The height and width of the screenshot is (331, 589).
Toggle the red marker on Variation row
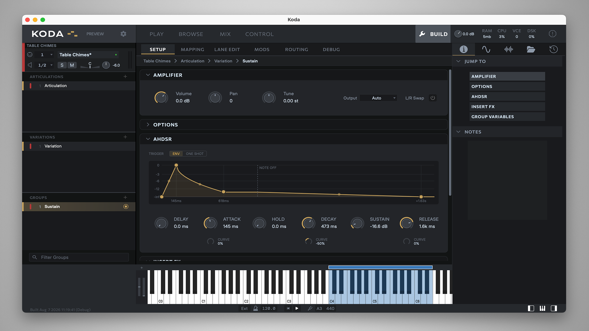[30, 146]
